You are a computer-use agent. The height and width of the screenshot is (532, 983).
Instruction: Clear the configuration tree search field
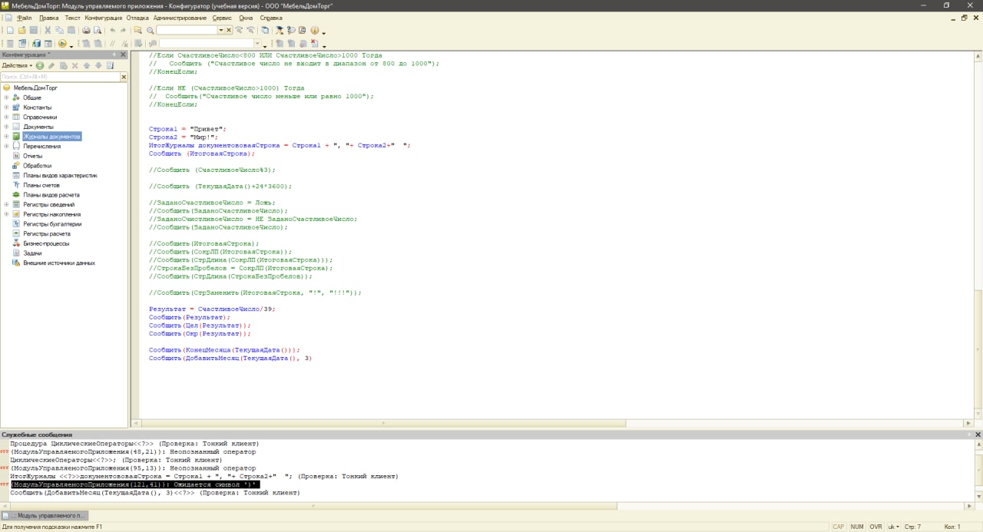(124, 77)
